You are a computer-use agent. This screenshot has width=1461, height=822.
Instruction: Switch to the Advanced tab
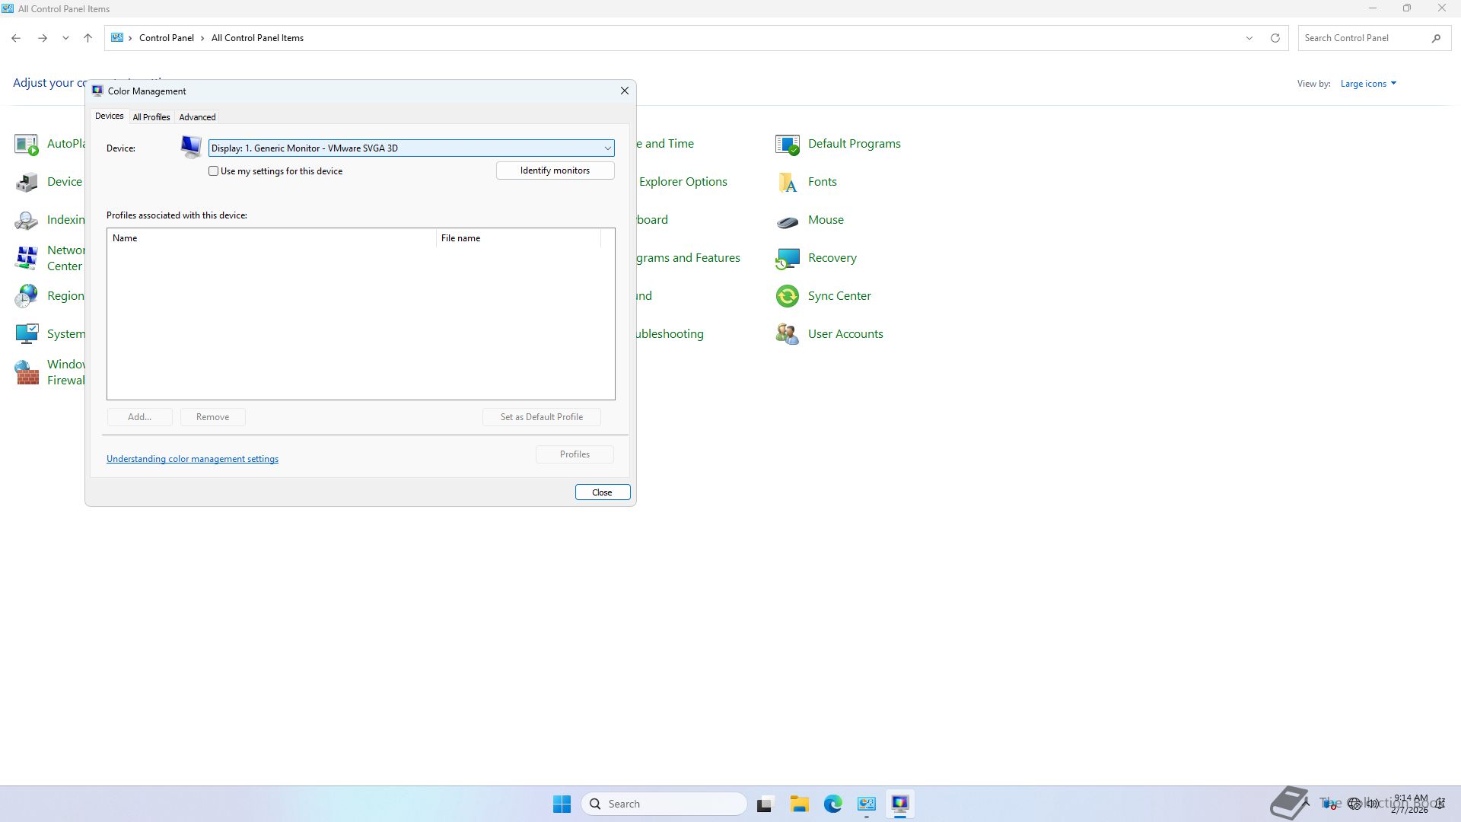click(197, 117)
